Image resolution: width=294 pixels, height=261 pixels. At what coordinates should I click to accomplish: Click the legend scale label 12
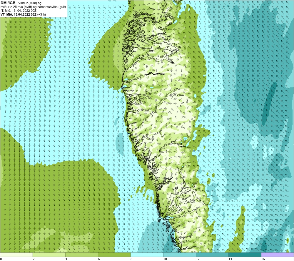click(x=198, y=259)
